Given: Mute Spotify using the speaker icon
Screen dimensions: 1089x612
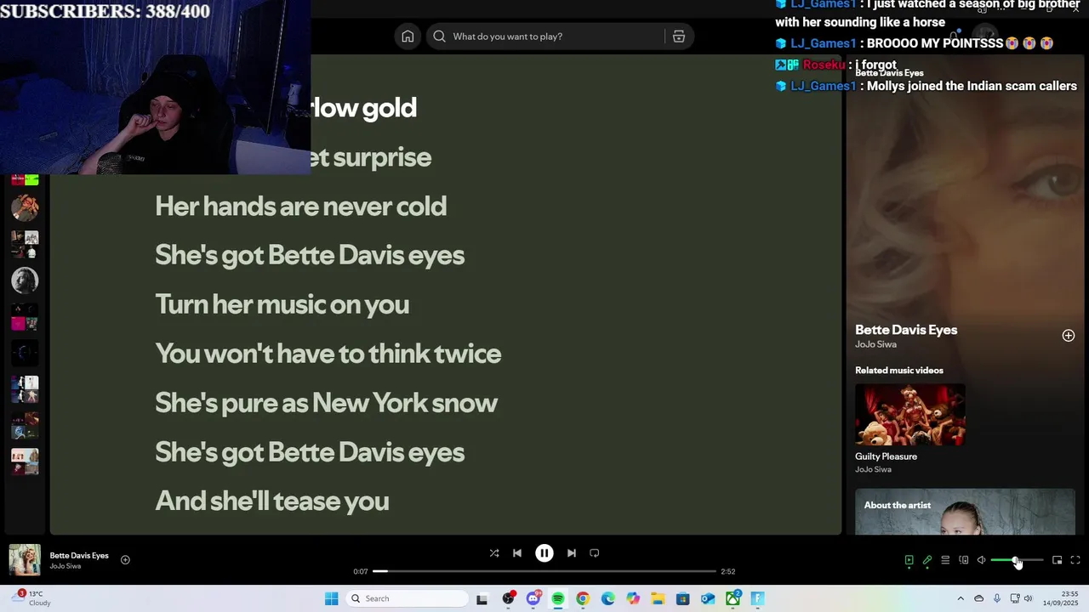Looking at the screenshot, I should click(x=981, y=560).
